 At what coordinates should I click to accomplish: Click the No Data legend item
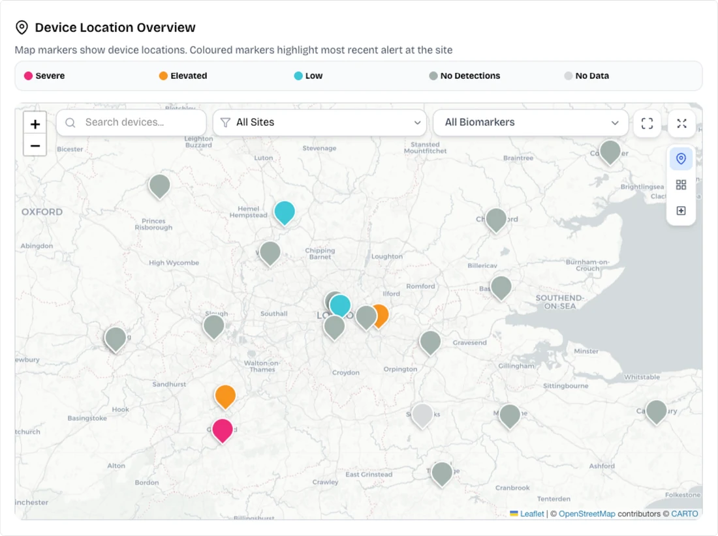(x=587, y=76)
